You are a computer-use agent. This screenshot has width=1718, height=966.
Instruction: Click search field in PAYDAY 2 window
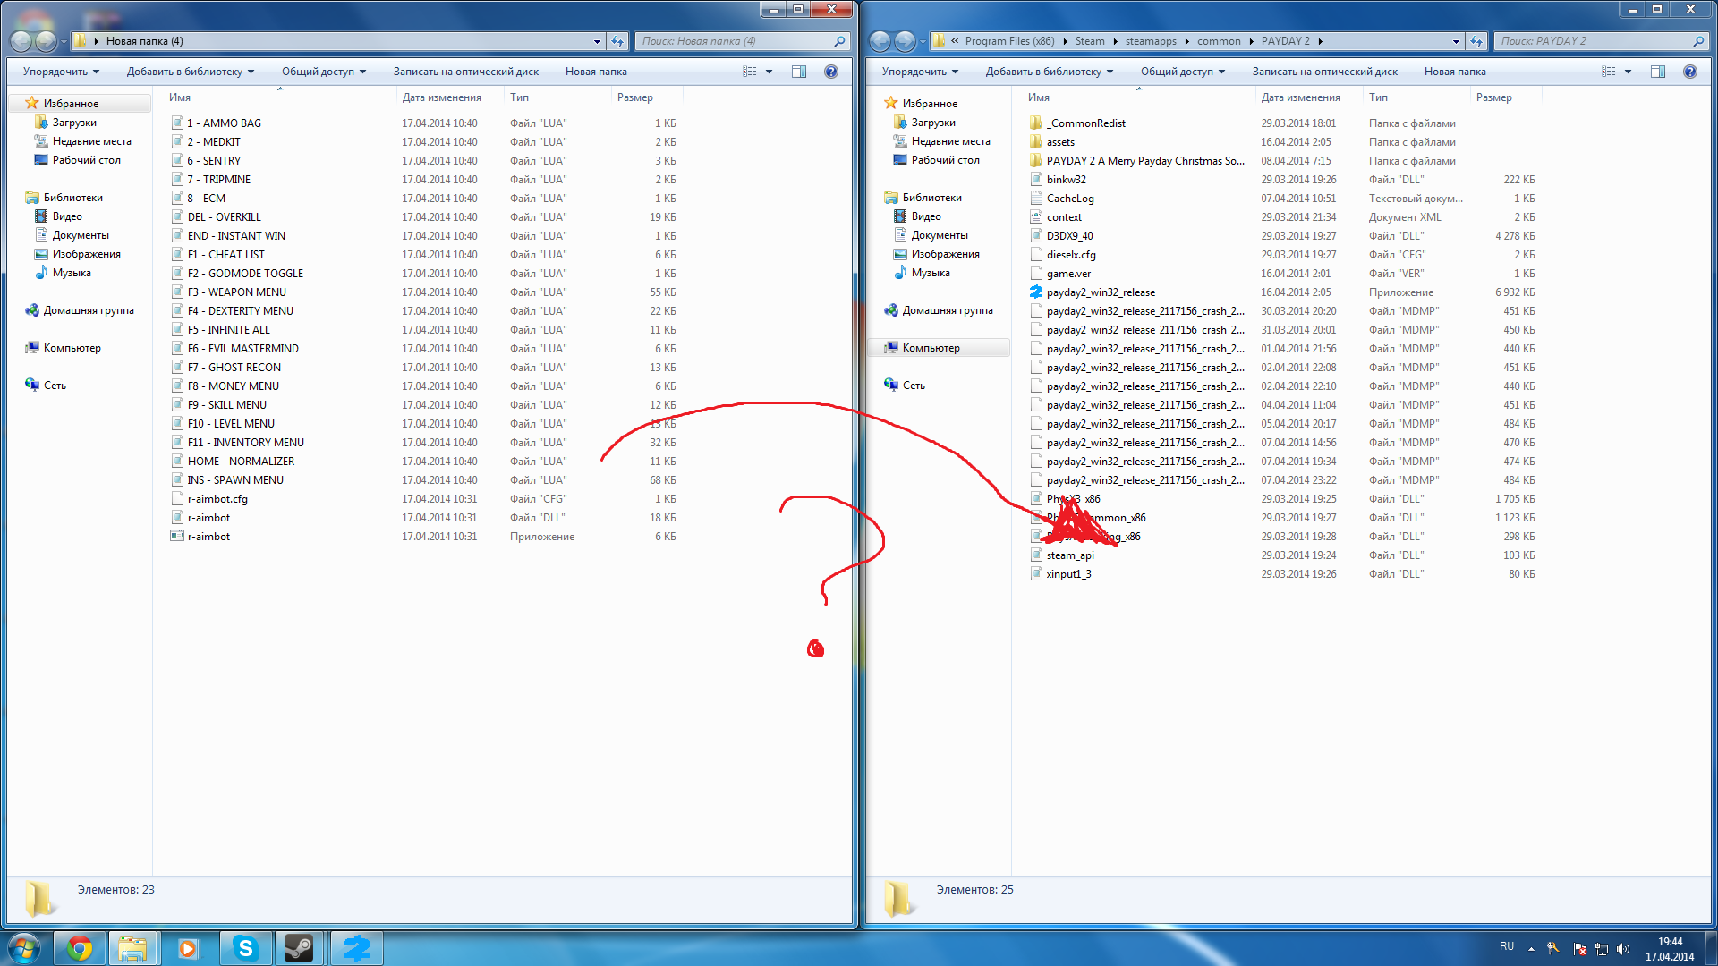click(1600, 41)
